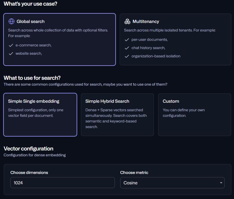Click checkmark icon next to organization-based isolation
The image size is (234, 199).
(127, 56)
